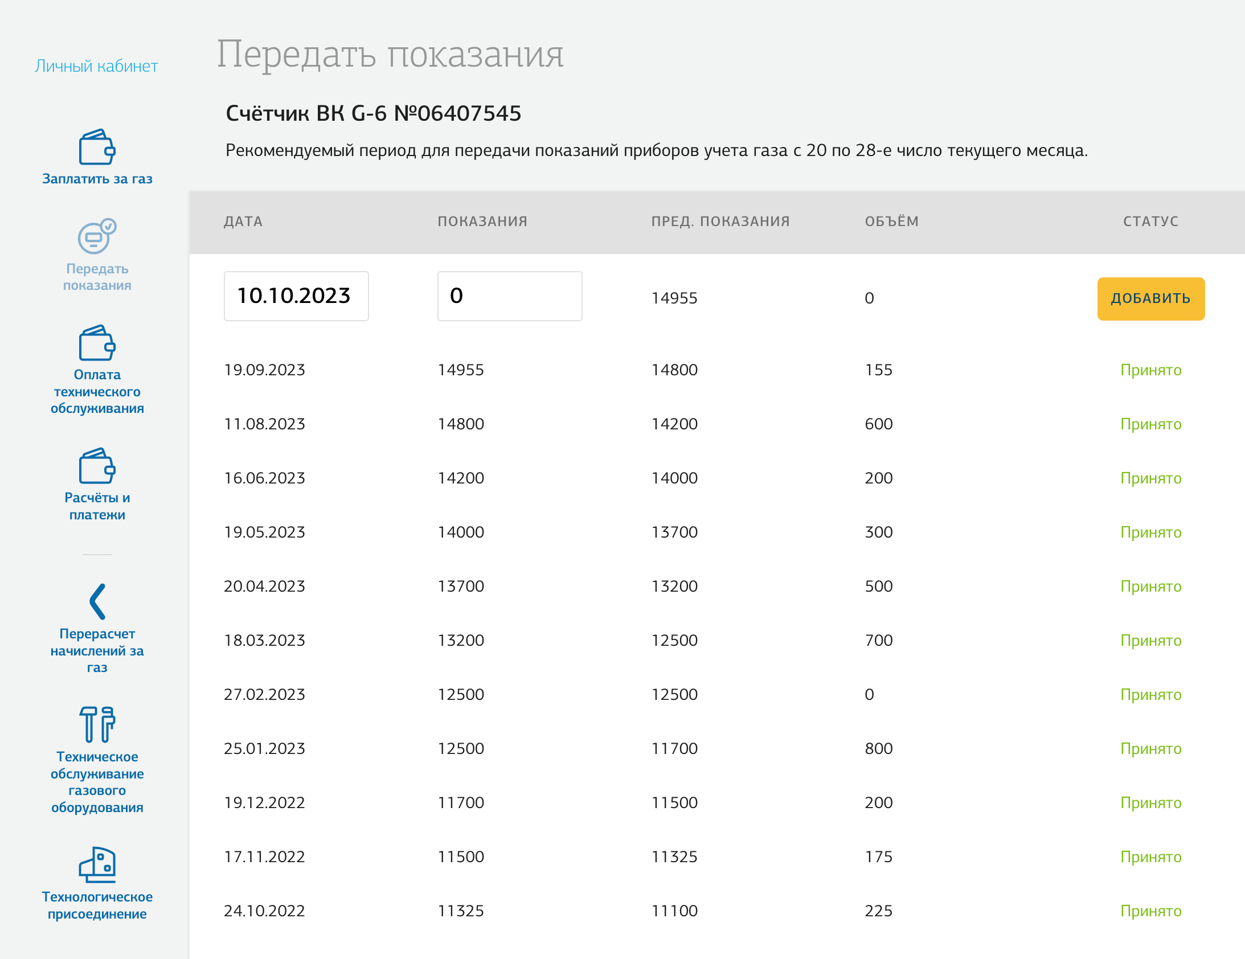The image size is (1245, 959).
Task: Click the readings input field showing 0
Action: [x=510, y=296]
